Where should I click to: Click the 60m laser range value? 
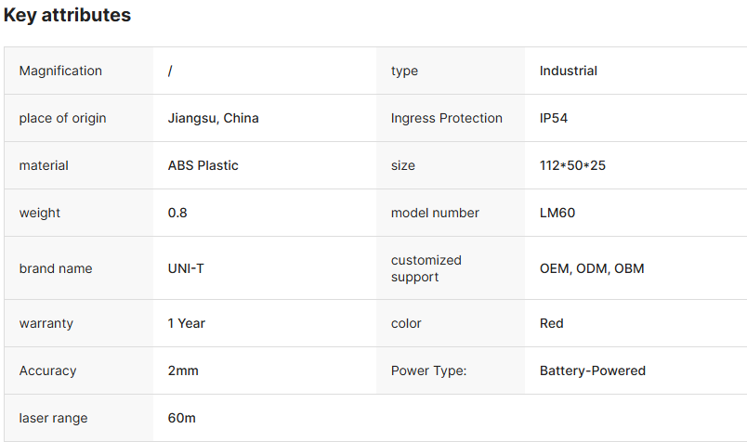click(181, 418)
